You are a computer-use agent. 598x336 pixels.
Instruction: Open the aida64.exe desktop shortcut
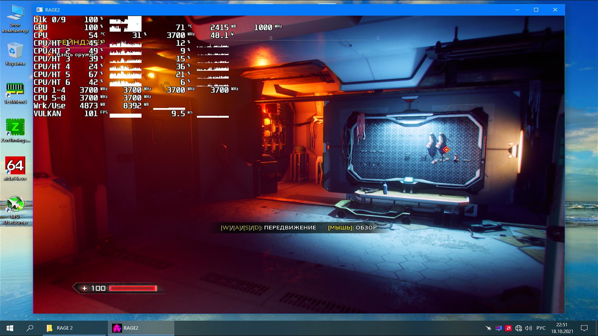tap(15, 166)
